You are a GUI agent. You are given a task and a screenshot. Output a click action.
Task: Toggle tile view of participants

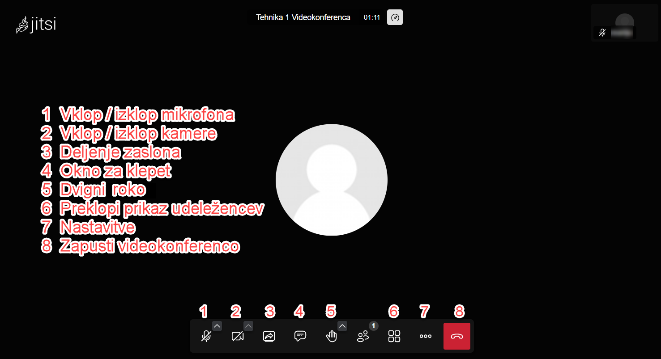(x=394, y=336)
